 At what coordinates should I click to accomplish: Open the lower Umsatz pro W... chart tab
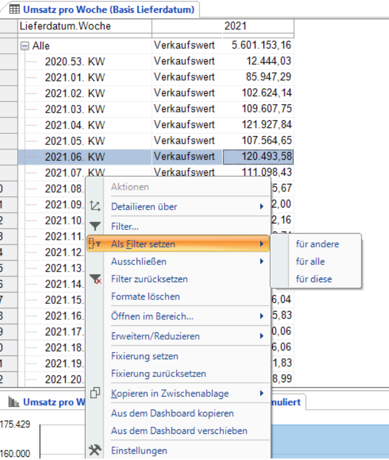point(54,402)
